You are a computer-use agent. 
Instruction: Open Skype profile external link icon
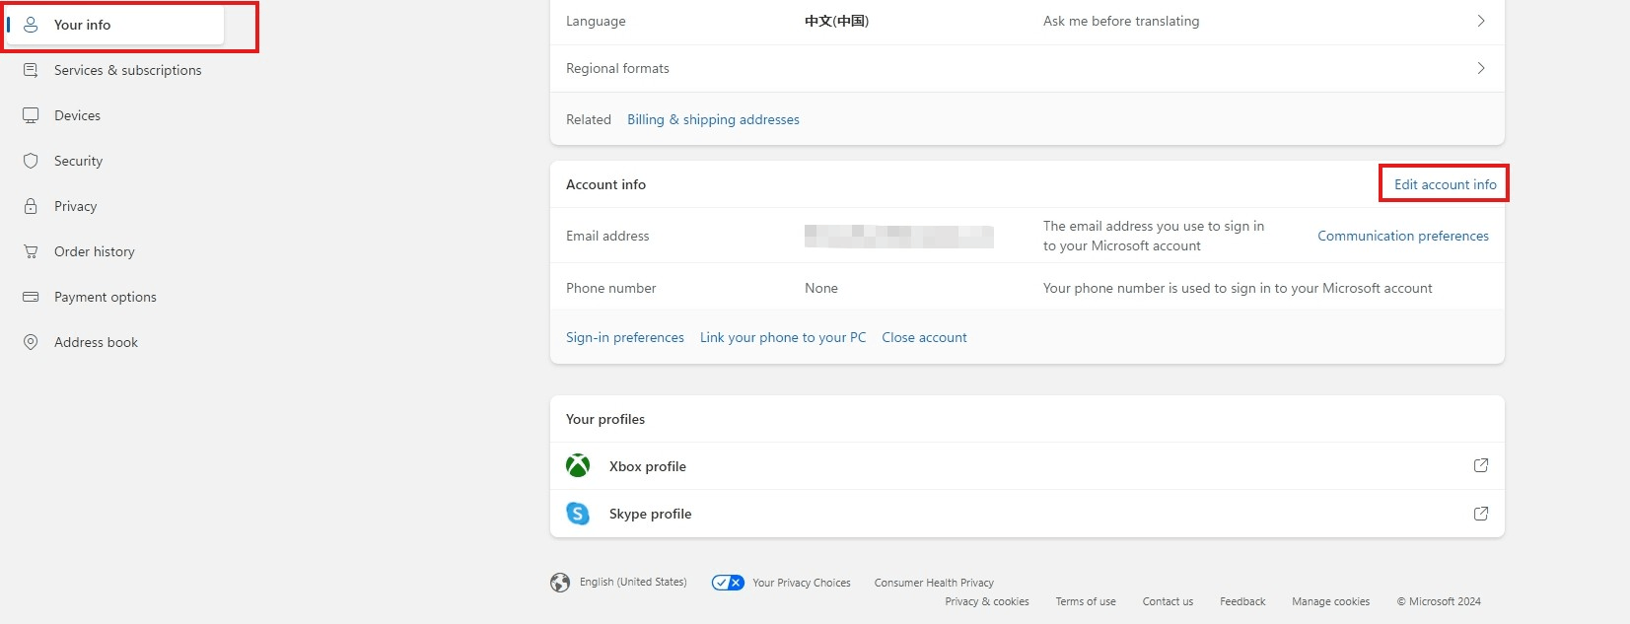coord(1481,514)
